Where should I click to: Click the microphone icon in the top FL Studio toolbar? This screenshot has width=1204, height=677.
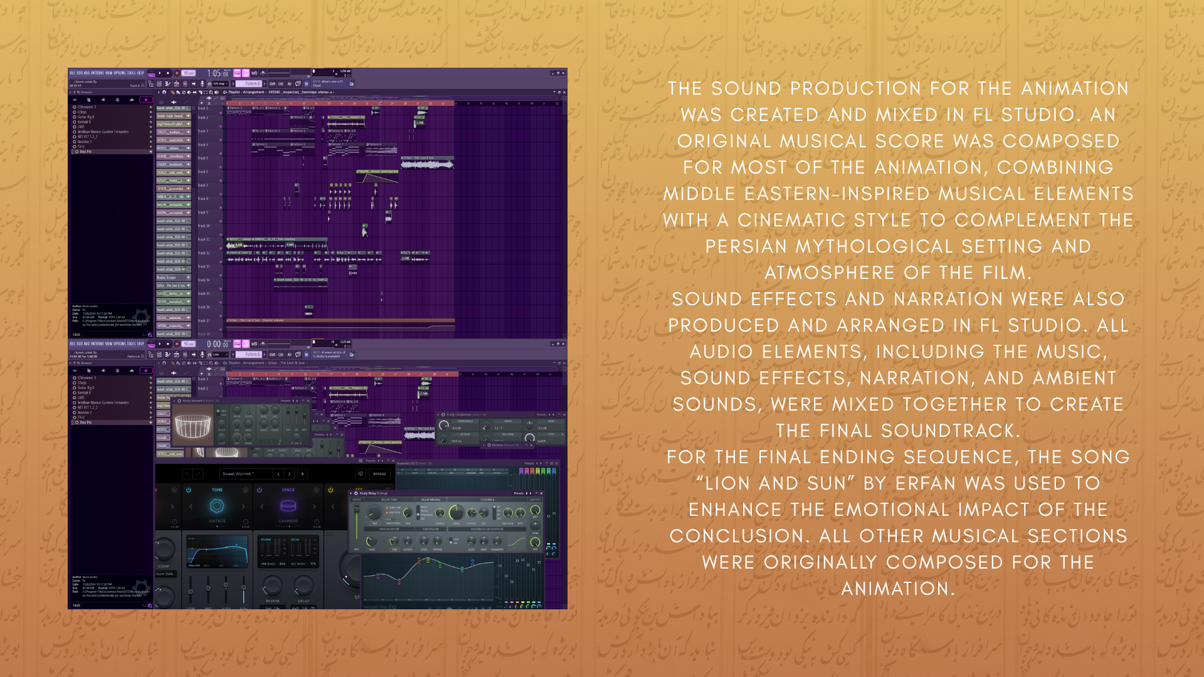(202, 83)
